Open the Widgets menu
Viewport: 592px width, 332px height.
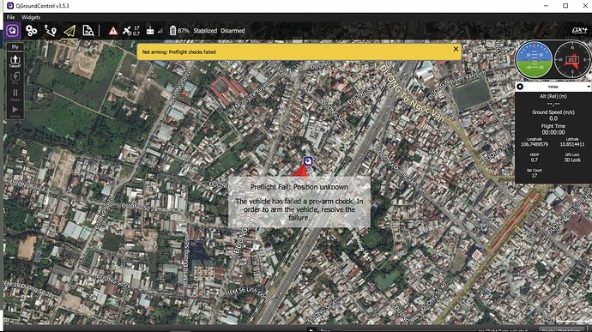[x=31, y=17]
